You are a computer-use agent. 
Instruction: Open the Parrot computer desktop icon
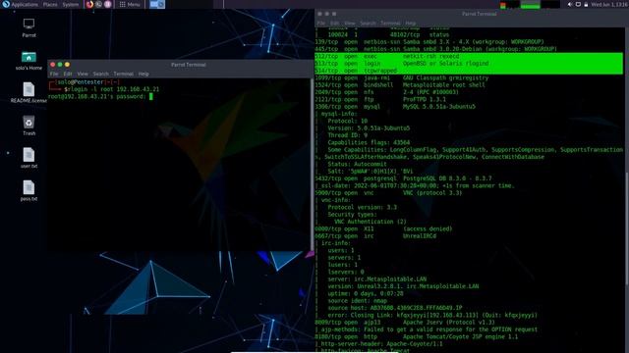click(29, 27)
